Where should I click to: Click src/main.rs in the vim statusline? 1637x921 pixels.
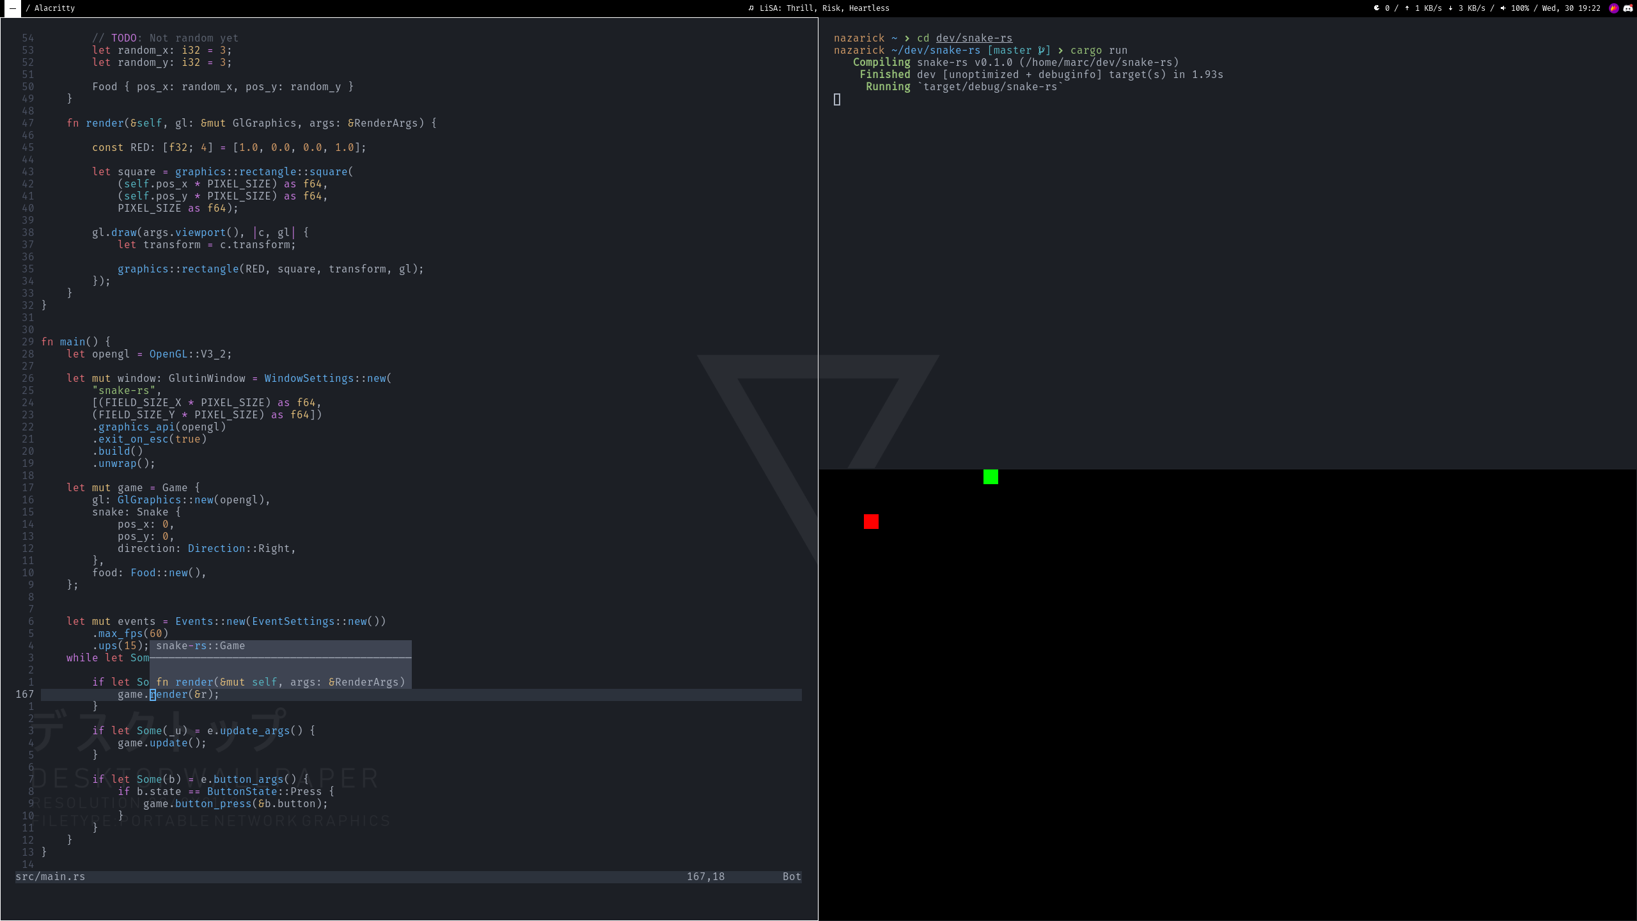(x=50, y=876)
